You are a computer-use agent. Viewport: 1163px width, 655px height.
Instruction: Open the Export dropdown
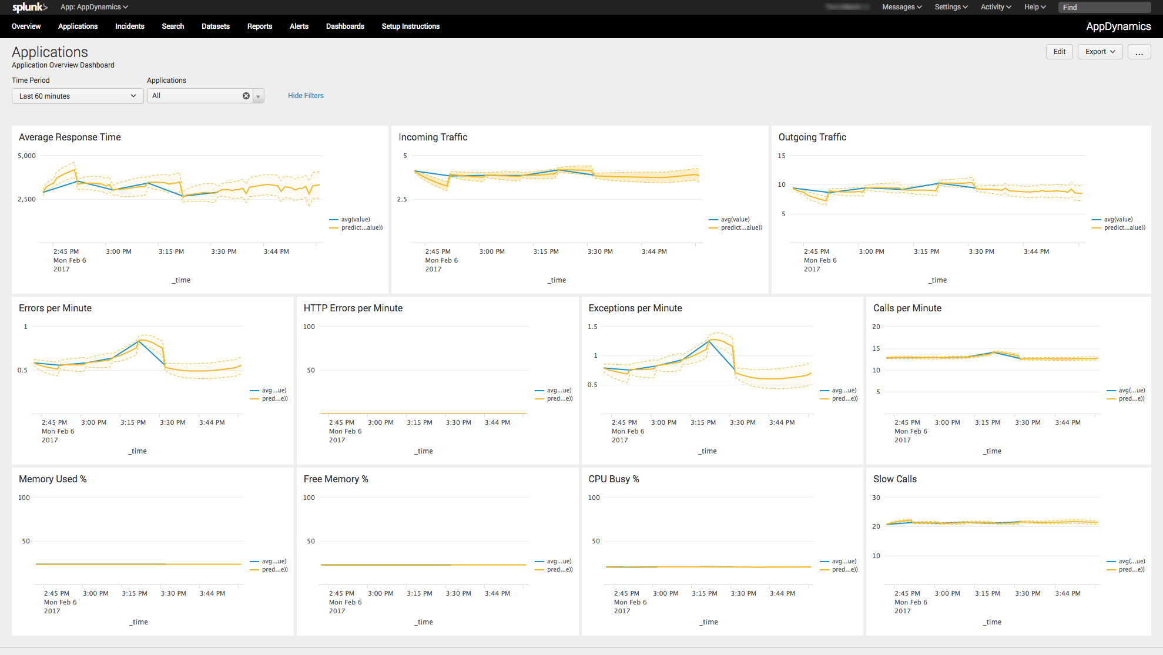(1100, 52)
